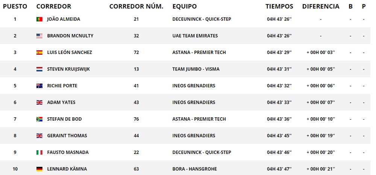376x175 pixels.
Task: Click the Portugal flag beside João Almeida
Action: 39,19
